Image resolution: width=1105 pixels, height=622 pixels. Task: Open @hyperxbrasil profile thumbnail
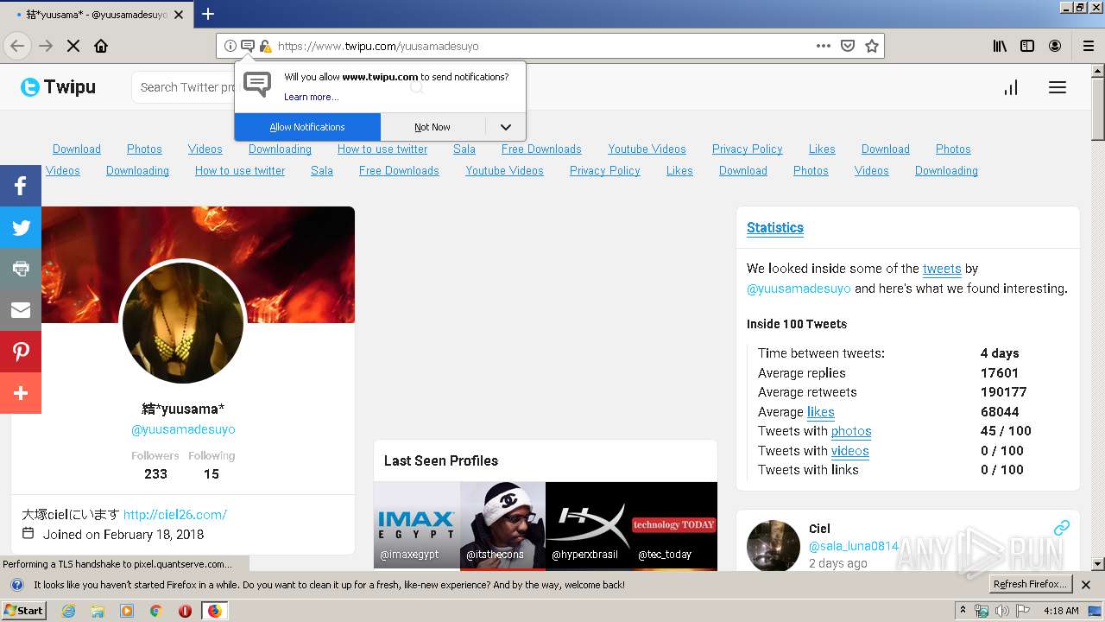(x=589, y=525)
